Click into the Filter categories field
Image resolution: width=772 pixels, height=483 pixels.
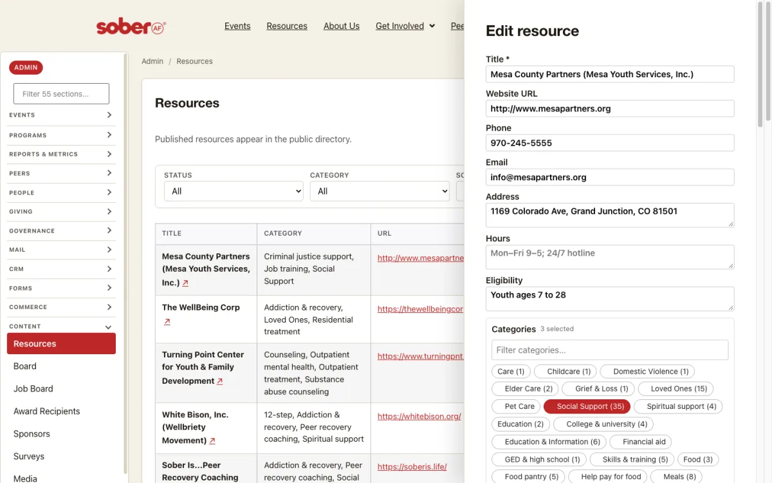(610, 350)
